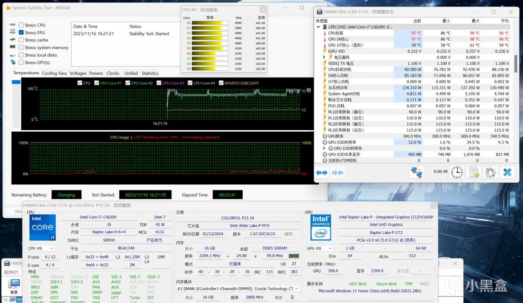
Task: Open HWiNFO sensor settings gear icon
Action: click(x=490, y=172)
